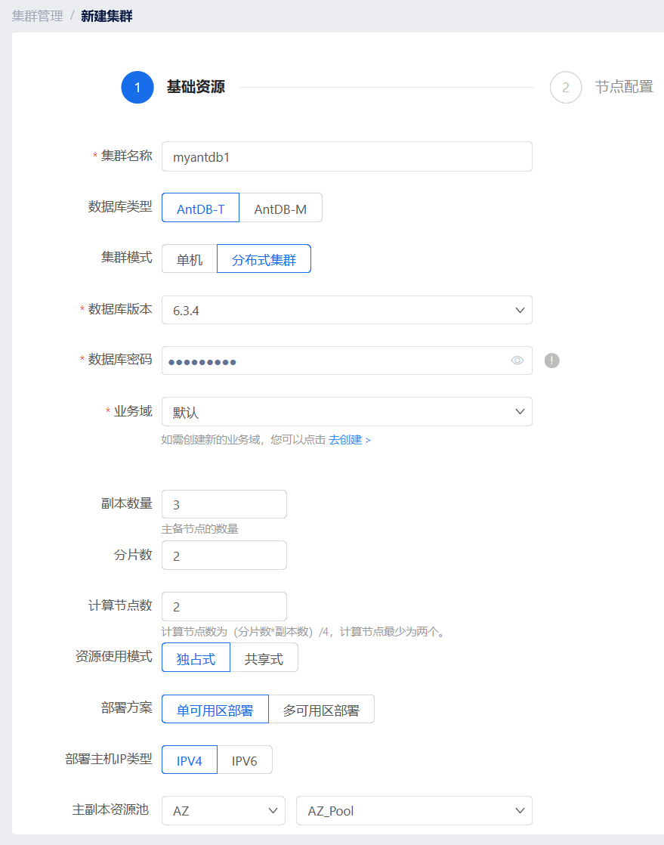Select IPV6 host IP type

[245, 760]
